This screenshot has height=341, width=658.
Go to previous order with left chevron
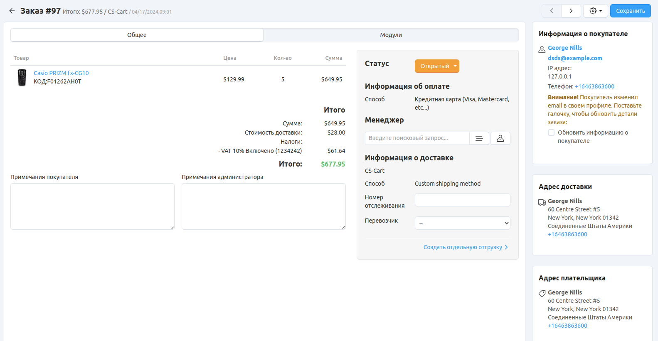[552, 11]
